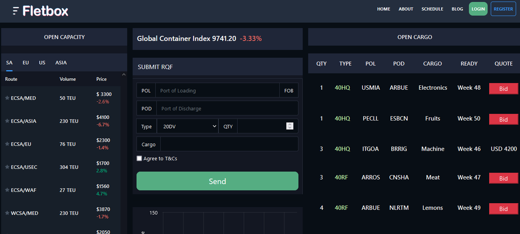Click the OPEN CARGO panel header

coord(415,37)
